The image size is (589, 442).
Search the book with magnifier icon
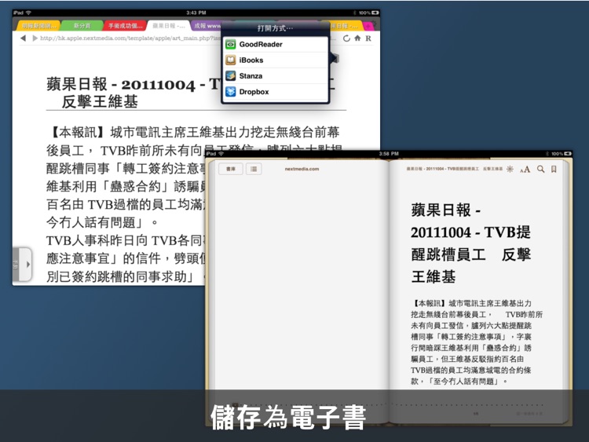pyautogui.click(x=540, y=169)
